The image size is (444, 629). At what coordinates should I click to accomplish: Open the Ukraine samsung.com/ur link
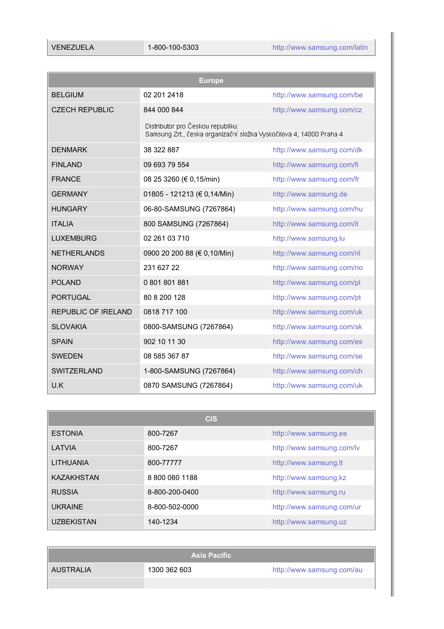click(x=316, y=507)
